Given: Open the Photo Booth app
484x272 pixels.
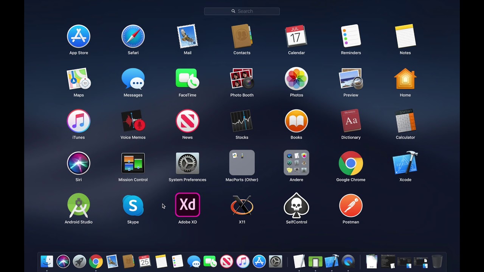Looking at the screenshot, I should 242,79.
